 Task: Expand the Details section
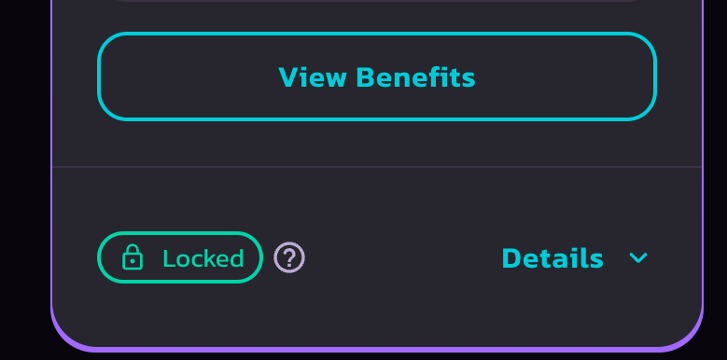(575, 258)
